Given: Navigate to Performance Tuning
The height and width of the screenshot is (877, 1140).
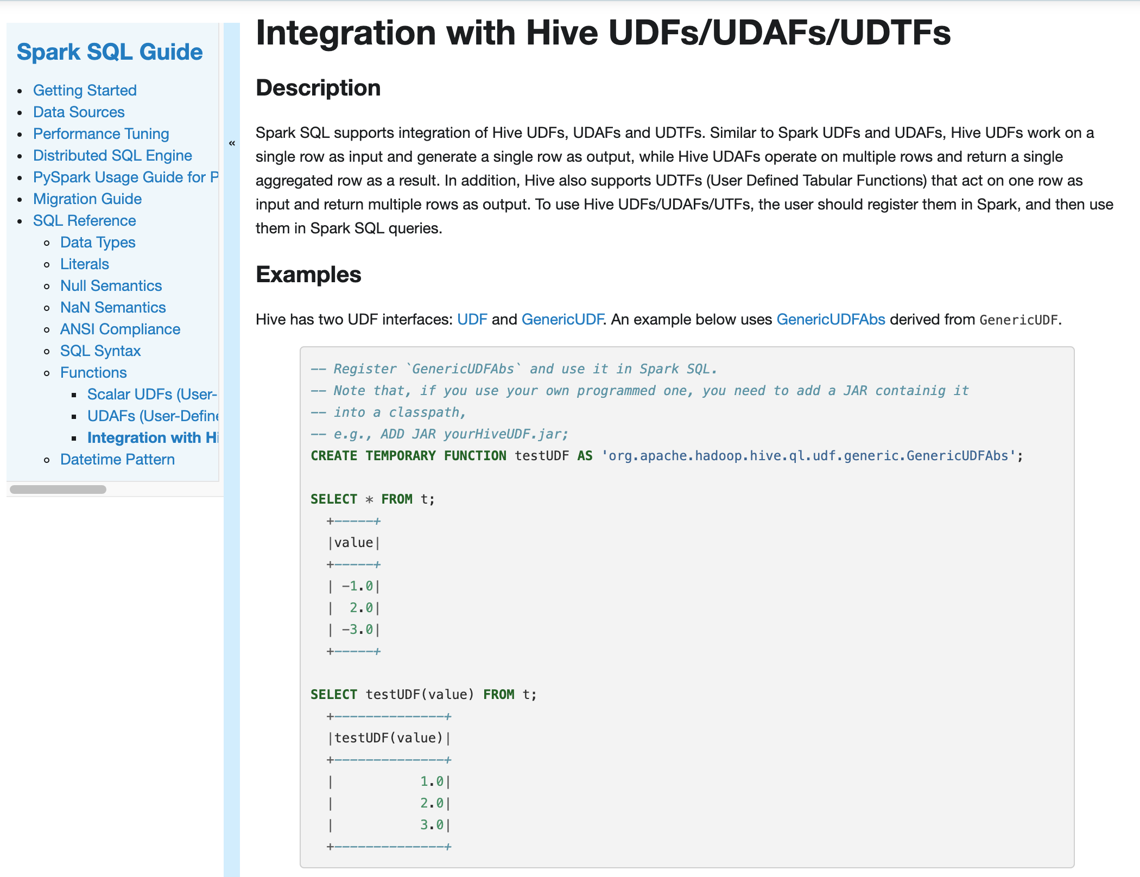Looking at the screenshot, I should click(x=101, y=134).
